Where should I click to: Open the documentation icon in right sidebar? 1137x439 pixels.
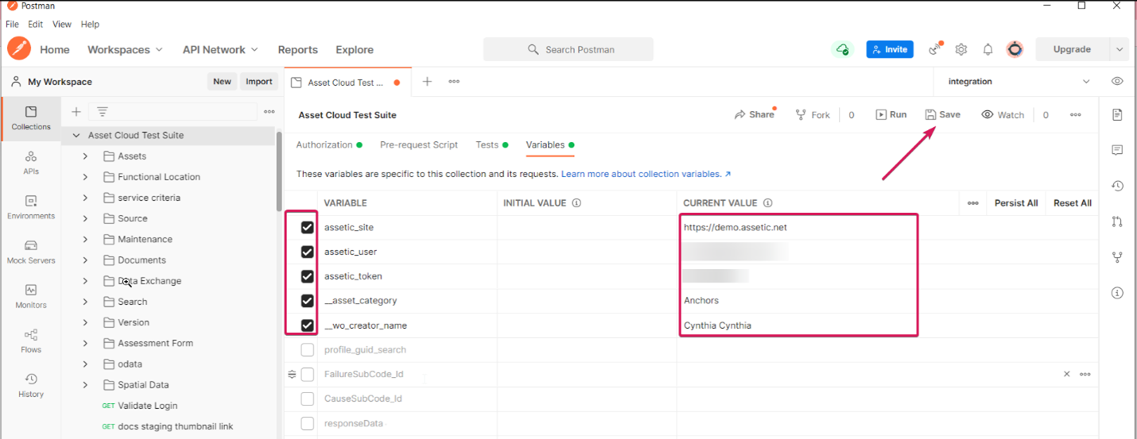(x=1117, y=115)
